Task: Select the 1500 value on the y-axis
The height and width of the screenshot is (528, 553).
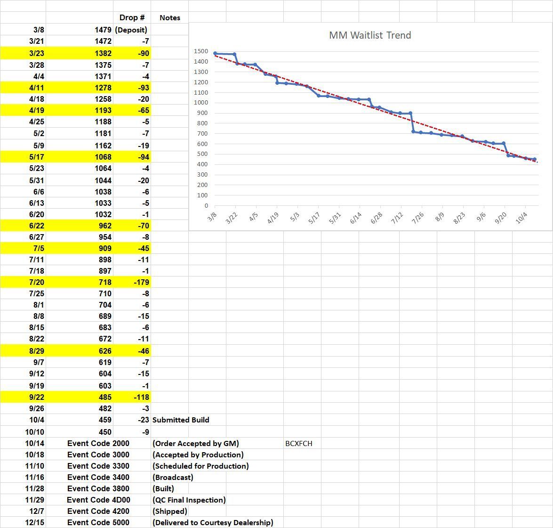Action: click(x=200, y=51)
